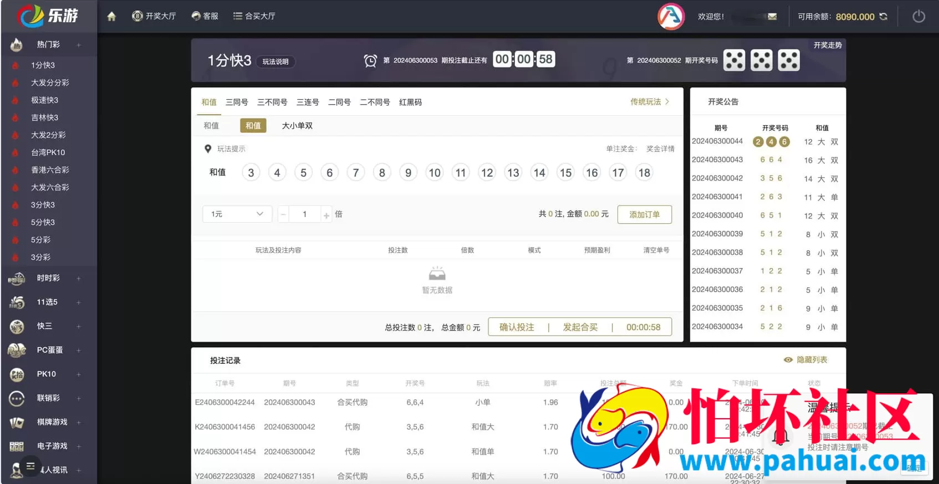Pick sum value 17 ball
The image size is (939, 484).
[x=618, y=173]
